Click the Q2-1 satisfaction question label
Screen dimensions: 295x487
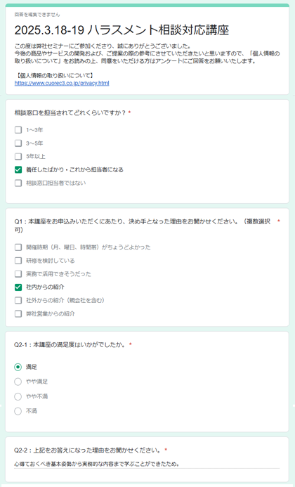click(70, 345)
